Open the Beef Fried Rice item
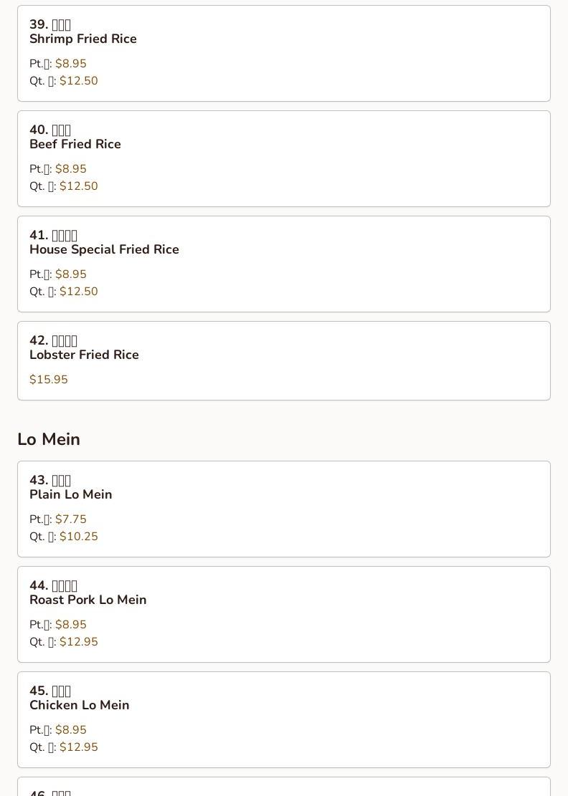Image resolution: width=568 pixels, height=796 pixels. pos(75,144)
